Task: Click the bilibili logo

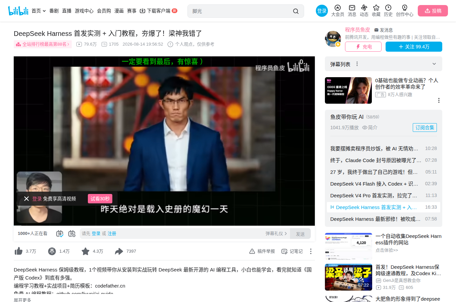Action: point(18,11)
